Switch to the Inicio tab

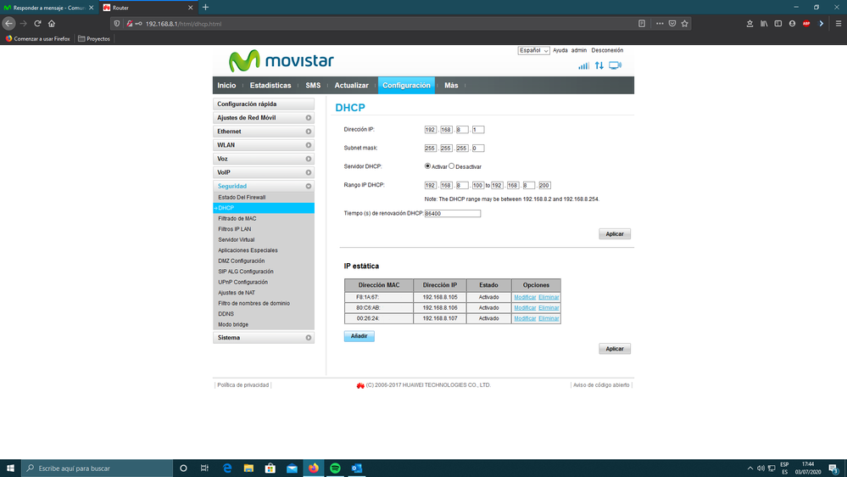[226, 86]
